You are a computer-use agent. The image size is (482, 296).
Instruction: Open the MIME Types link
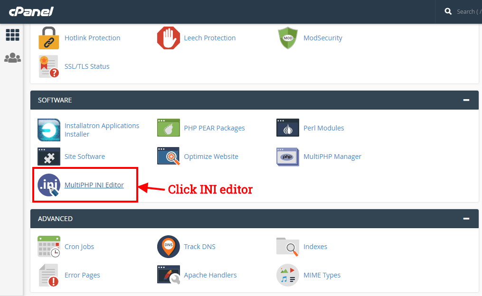click(322, 276)
